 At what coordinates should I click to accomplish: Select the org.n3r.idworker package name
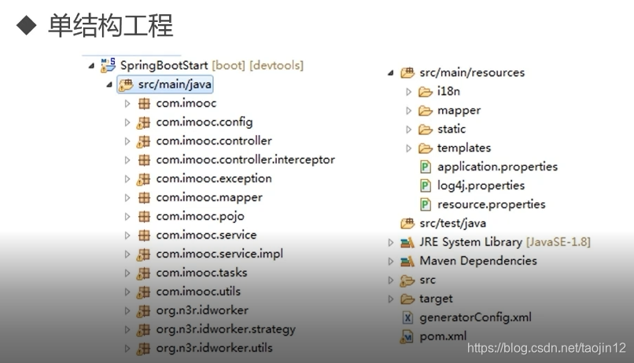[x=202, y=310]
